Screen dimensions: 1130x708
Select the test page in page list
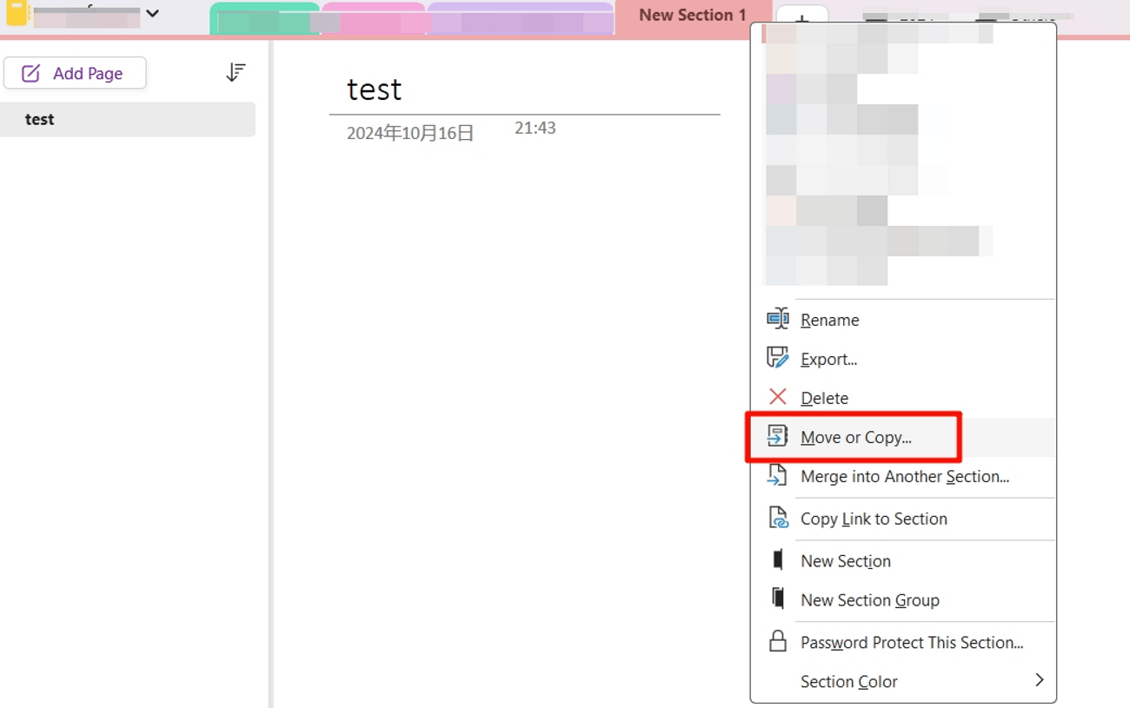128,119
